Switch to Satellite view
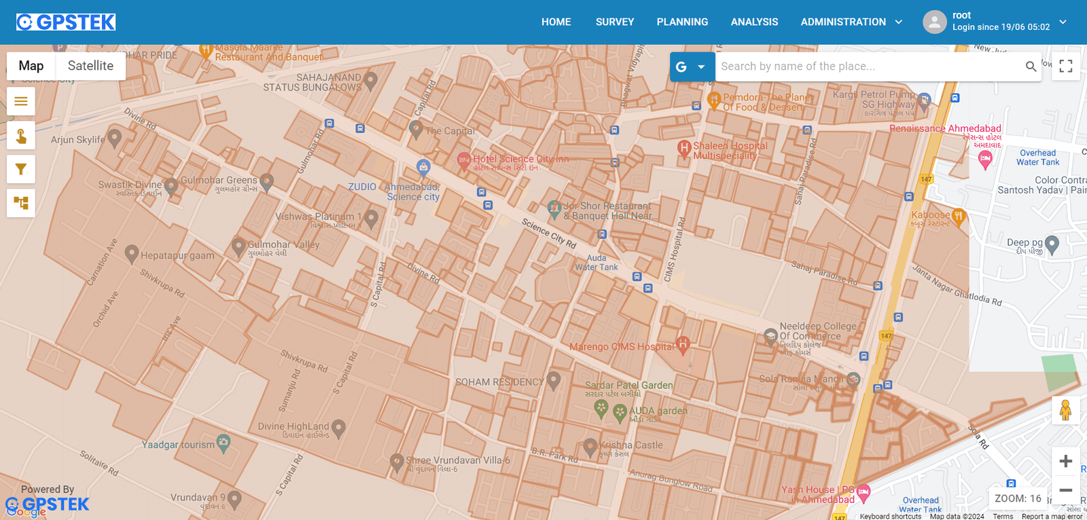Viewport: 1087px width, 520px height. click(90, 66)
